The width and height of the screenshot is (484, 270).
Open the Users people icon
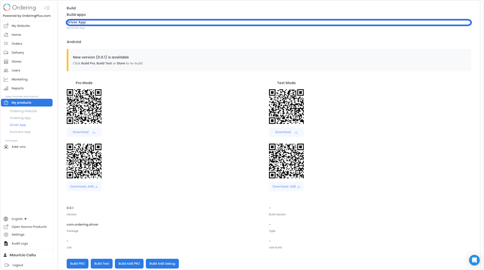(6, 70)
